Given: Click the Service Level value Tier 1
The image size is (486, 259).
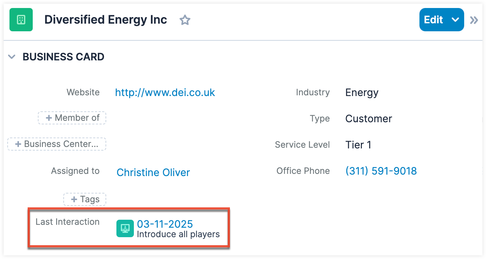Looking at the screenshot, I should click(x=358, y=145).
